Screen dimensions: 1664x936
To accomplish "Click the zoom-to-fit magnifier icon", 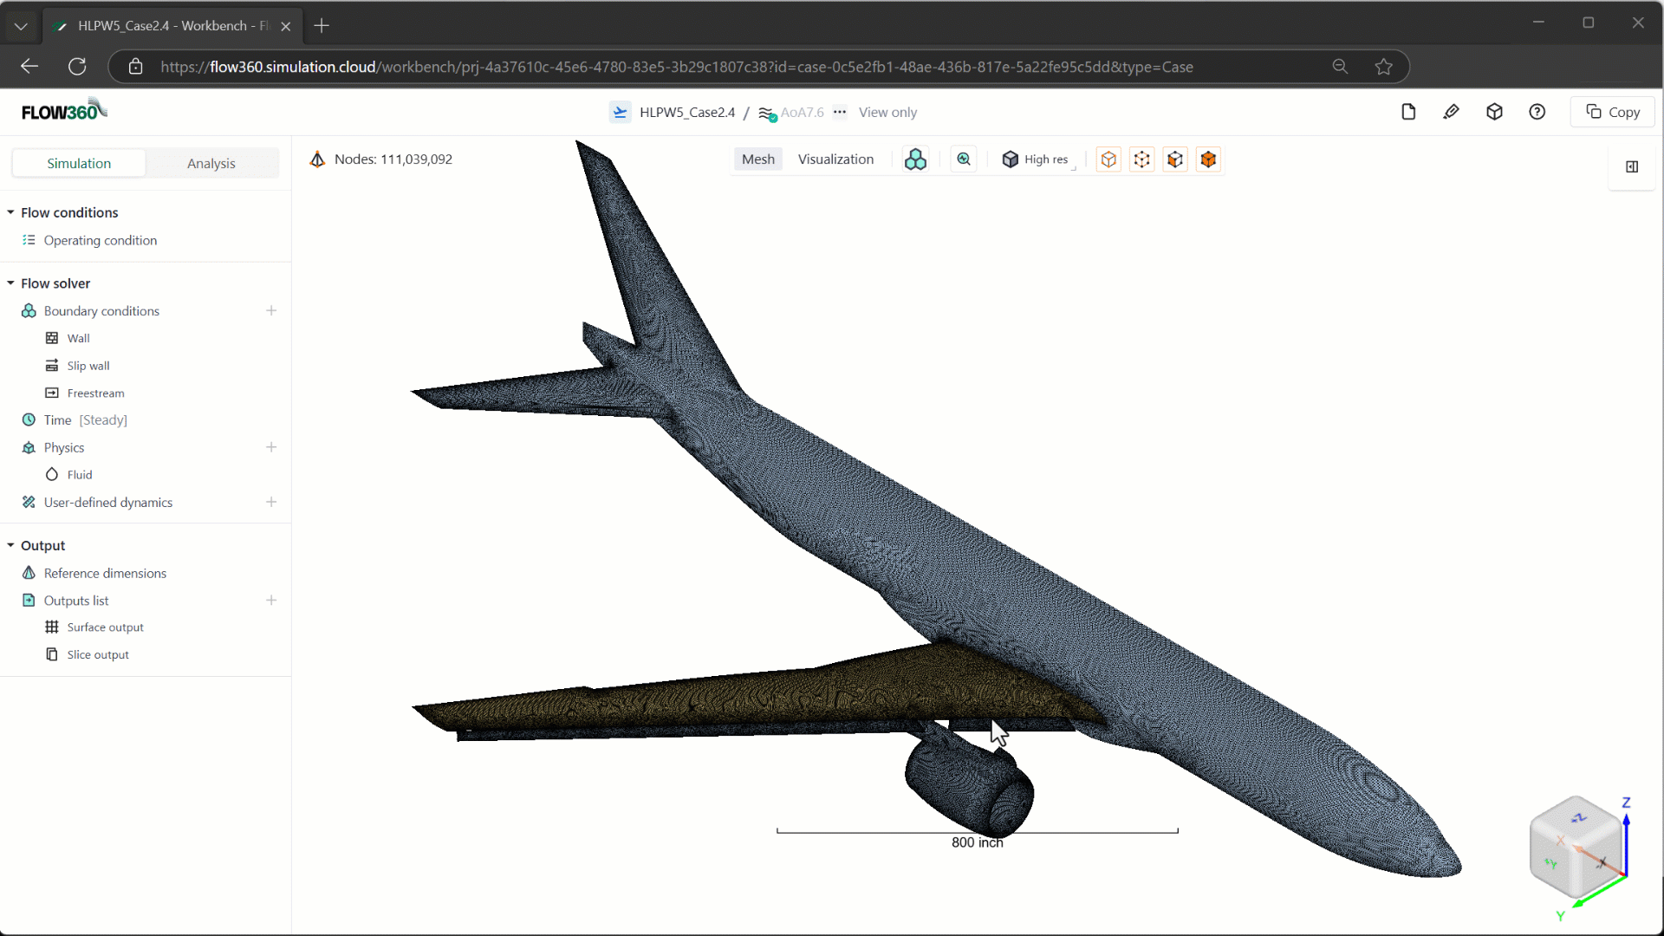I will [964, 159].
